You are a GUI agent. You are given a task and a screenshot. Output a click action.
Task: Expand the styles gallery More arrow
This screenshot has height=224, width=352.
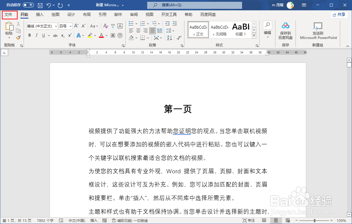254,35
